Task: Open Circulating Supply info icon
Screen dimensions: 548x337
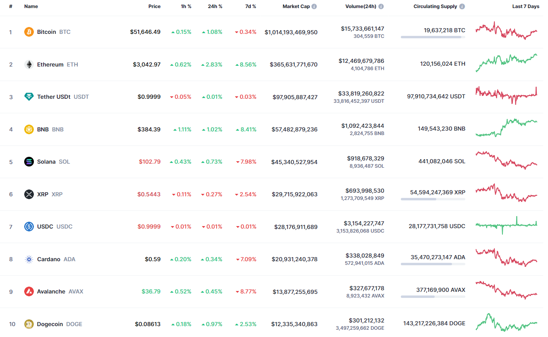Action: coord(462,6)
